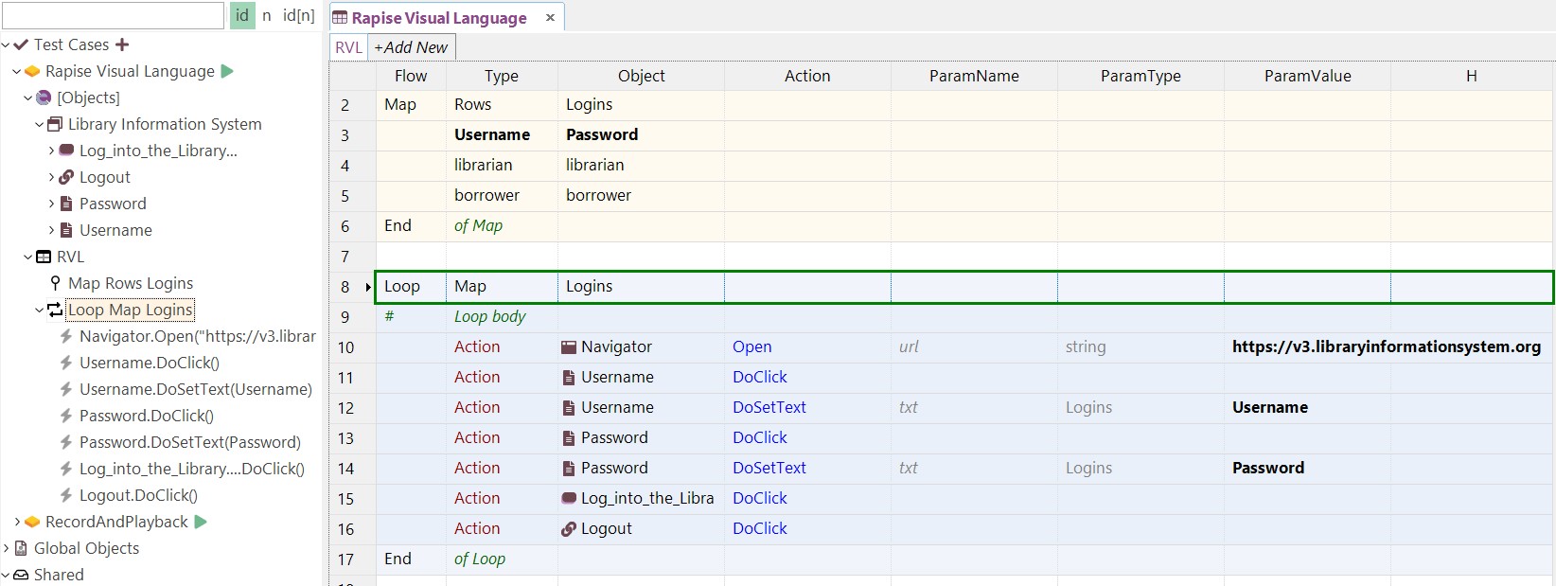Close the Rapise Visual Language tab

(x=550, y=18)
